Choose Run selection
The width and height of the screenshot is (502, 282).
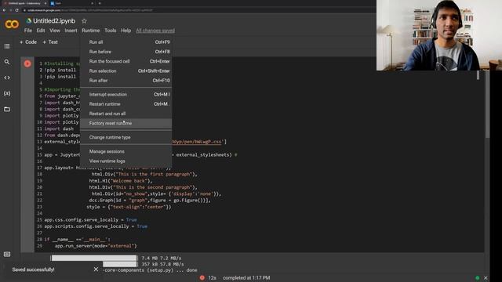125,71
